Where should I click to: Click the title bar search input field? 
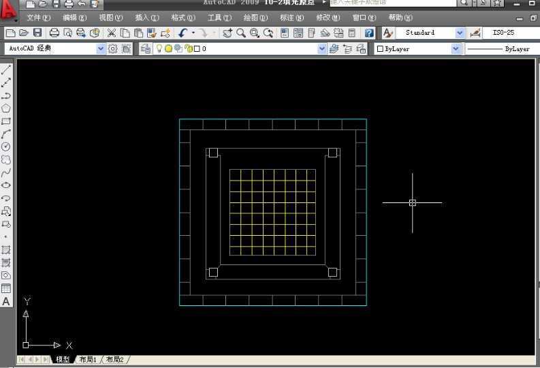[393, 3]
